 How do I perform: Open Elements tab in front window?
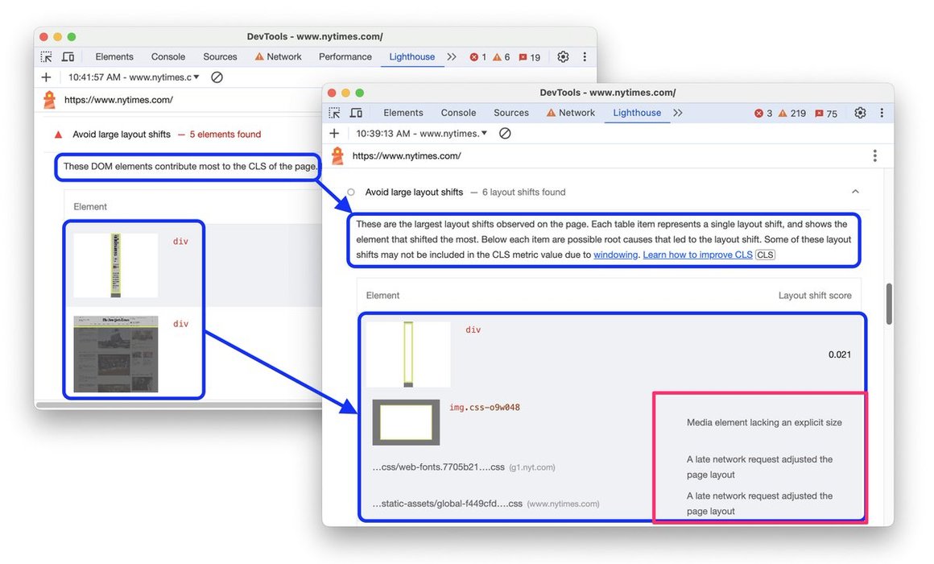pos(403,113)
